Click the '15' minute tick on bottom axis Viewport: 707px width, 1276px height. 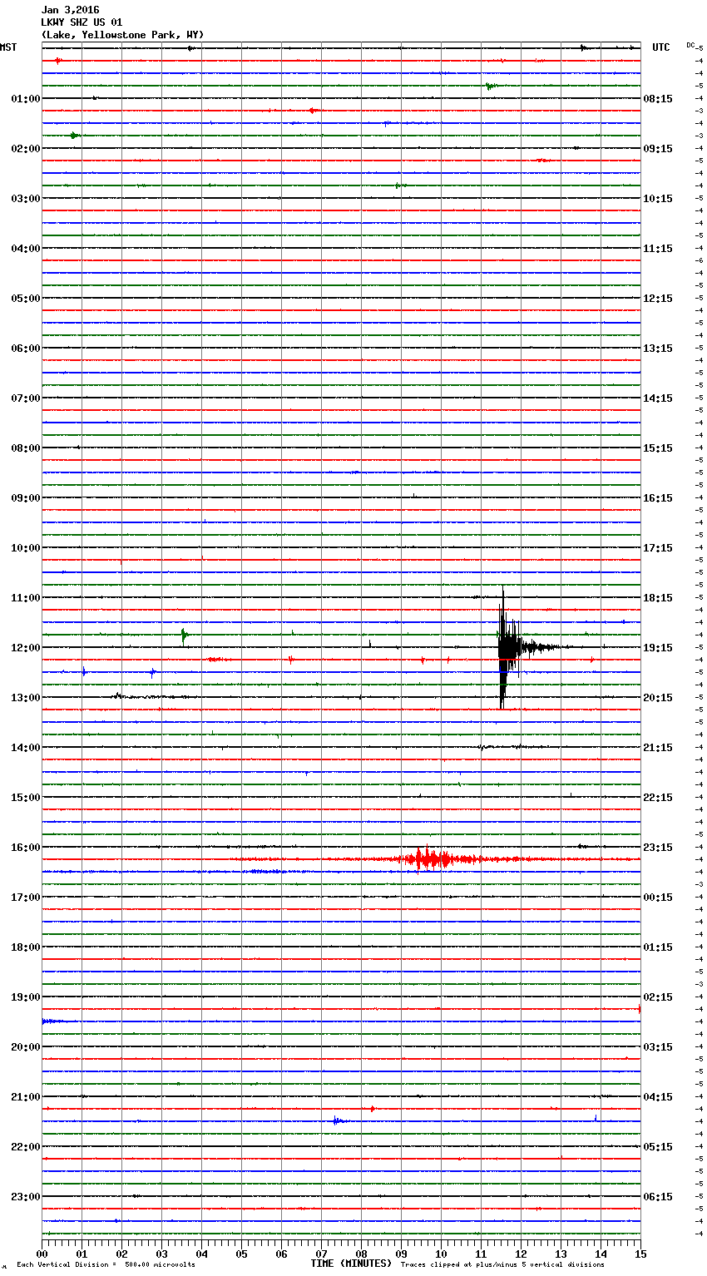[640, 1254]
